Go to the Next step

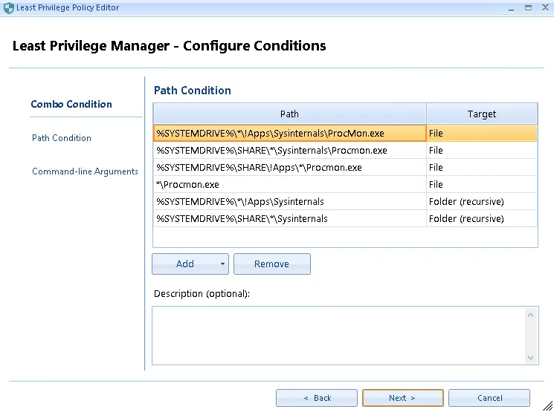[402, 398]
